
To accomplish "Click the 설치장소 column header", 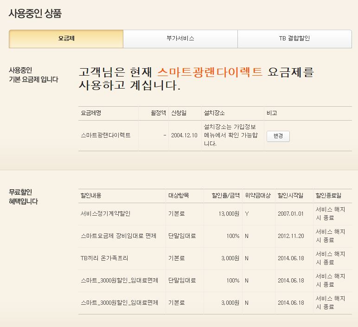I will click(214, 113).
